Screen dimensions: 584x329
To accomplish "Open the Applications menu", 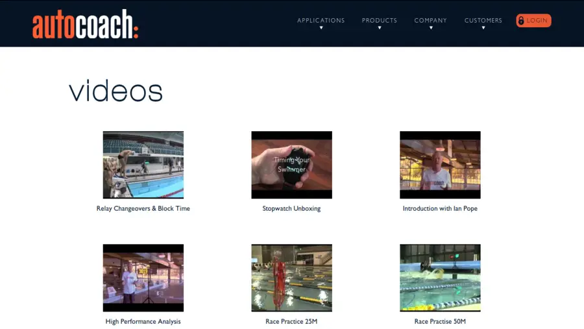I will coord(321,20).
